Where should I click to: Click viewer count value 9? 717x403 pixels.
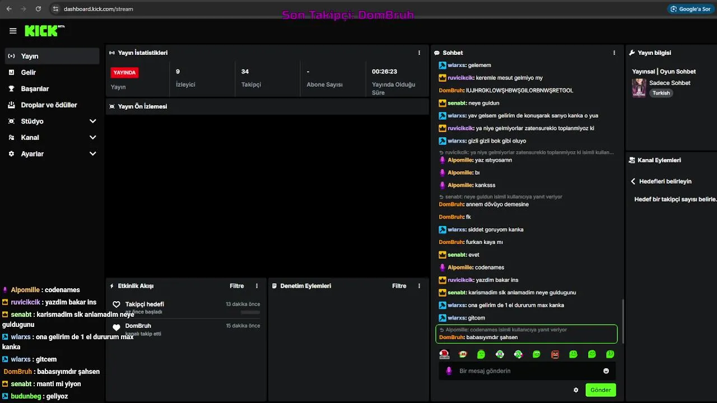178,72
